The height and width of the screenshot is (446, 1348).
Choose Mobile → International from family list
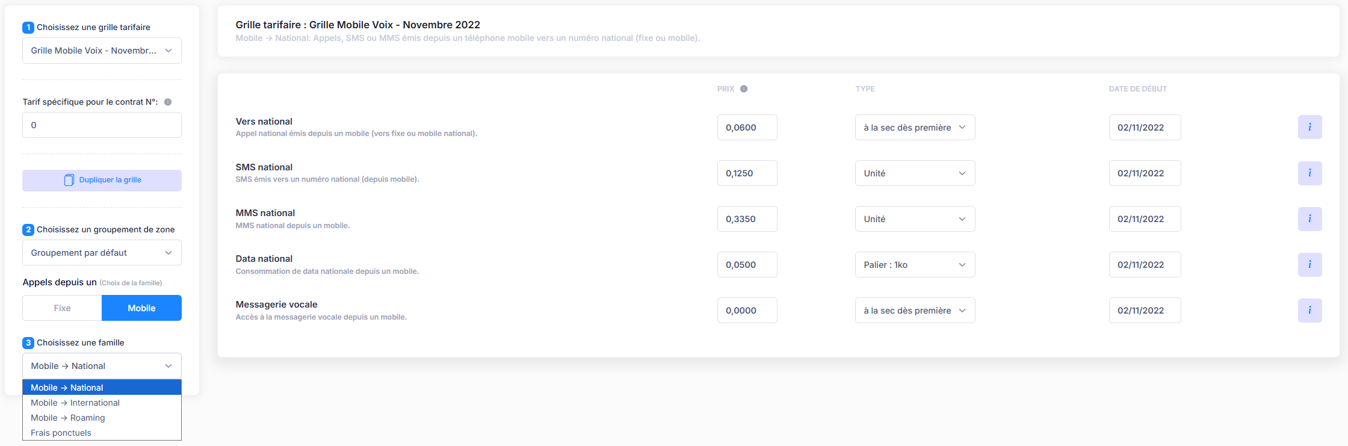(x=75, y=403)
